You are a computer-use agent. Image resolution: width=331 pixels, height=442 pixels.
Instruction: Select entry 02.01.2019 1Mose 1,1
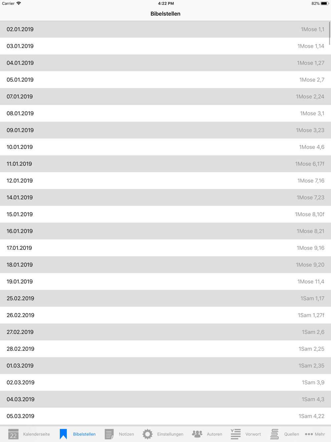[x=165, y=29]
